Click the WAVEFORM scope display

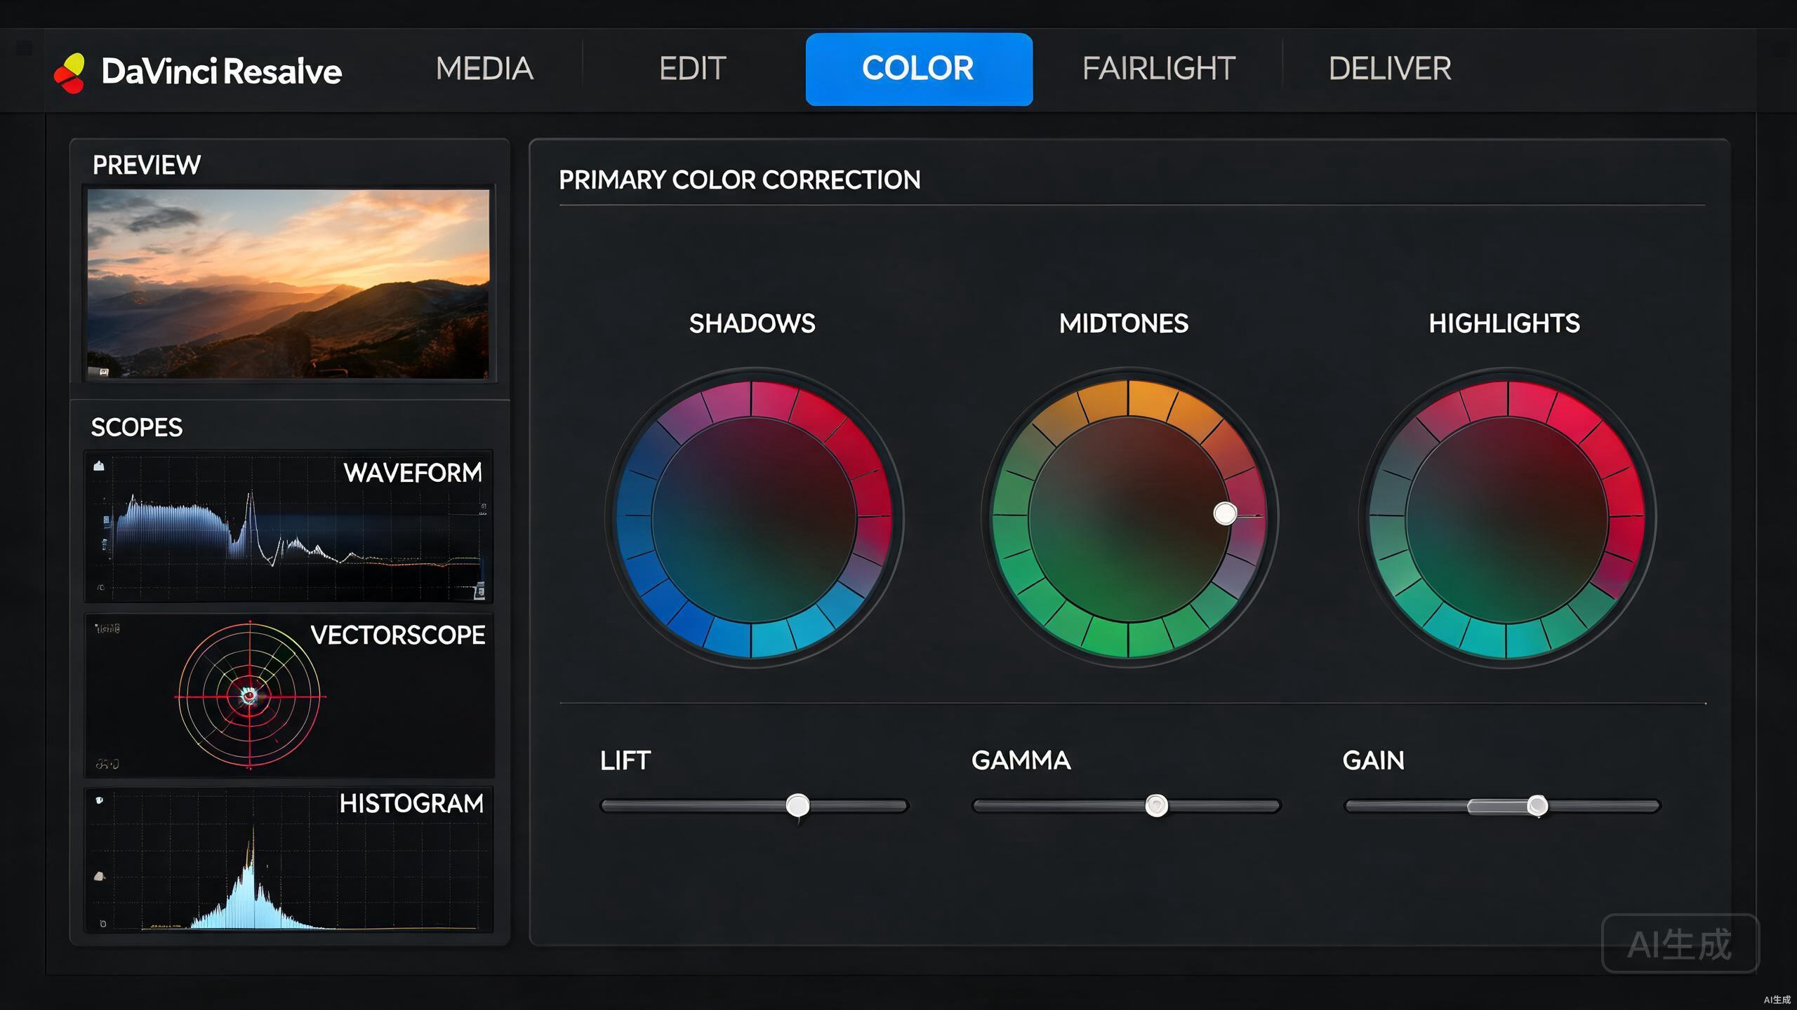coord(289,526)
